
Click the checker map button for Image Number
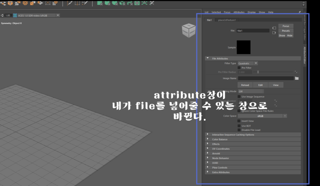pyautogui.click(x=276, y=101)
